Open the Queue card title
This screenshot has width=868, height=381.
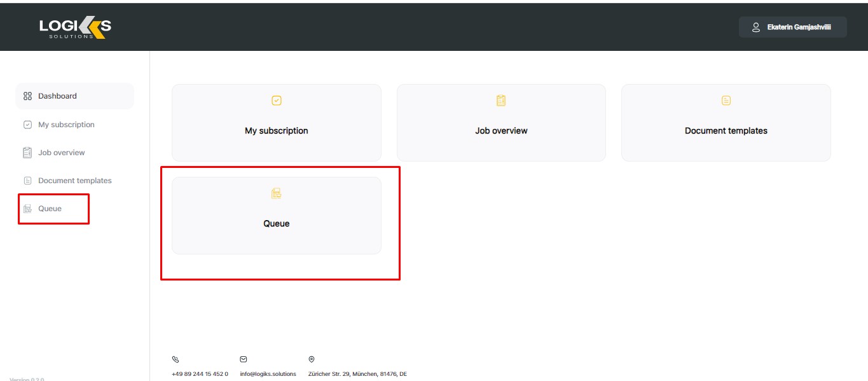[x=277, y=224]
